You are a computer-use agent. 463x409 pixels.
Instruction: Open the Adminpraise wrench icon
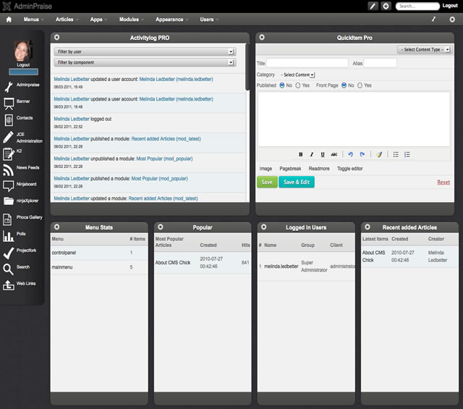[9, 87]
